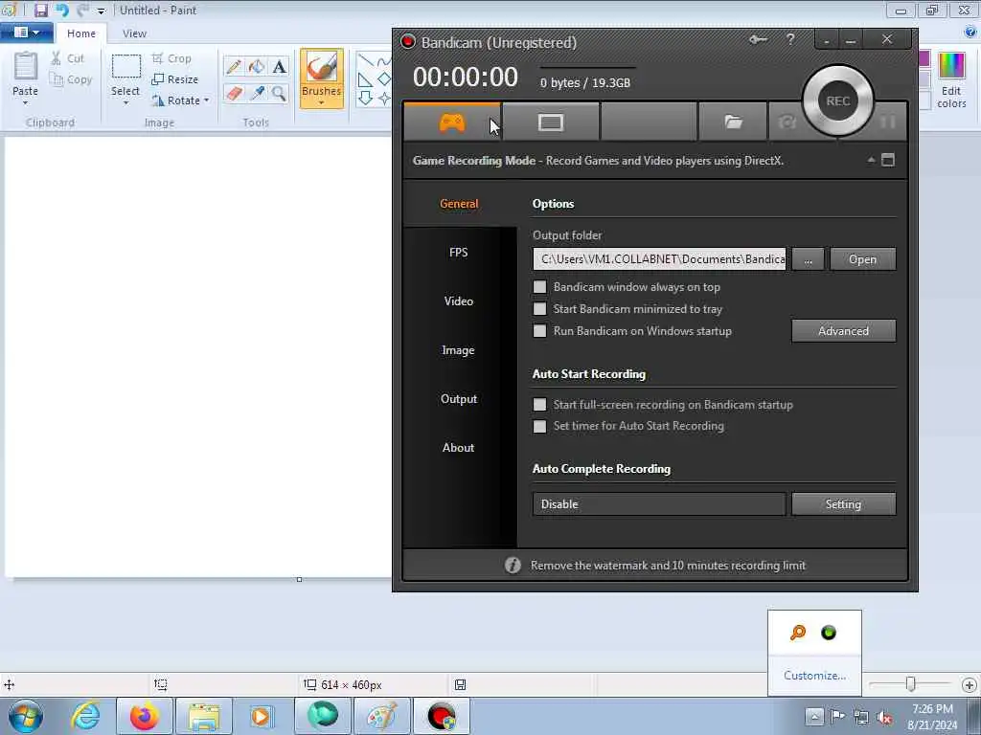Click zoom in plus button on Paint status bar

(x=970, y=684)
